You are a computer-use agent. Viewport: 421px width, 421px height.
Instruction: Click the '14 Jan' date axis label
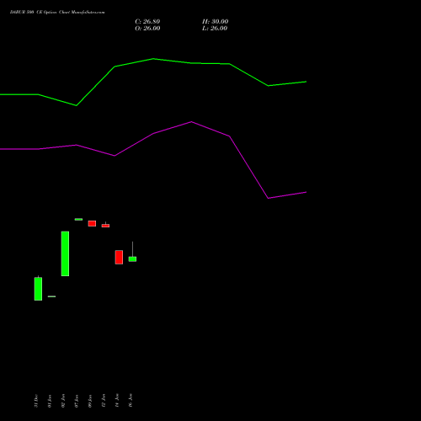tap(117, 401)
